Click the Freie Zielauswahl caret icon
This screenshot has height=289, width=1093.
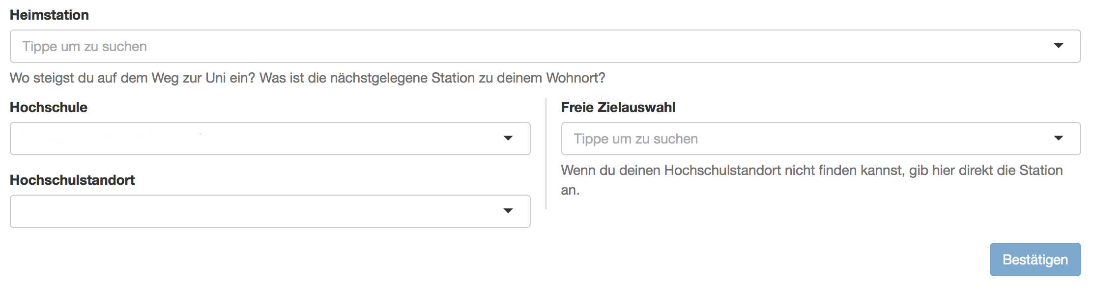point(1059,138)
